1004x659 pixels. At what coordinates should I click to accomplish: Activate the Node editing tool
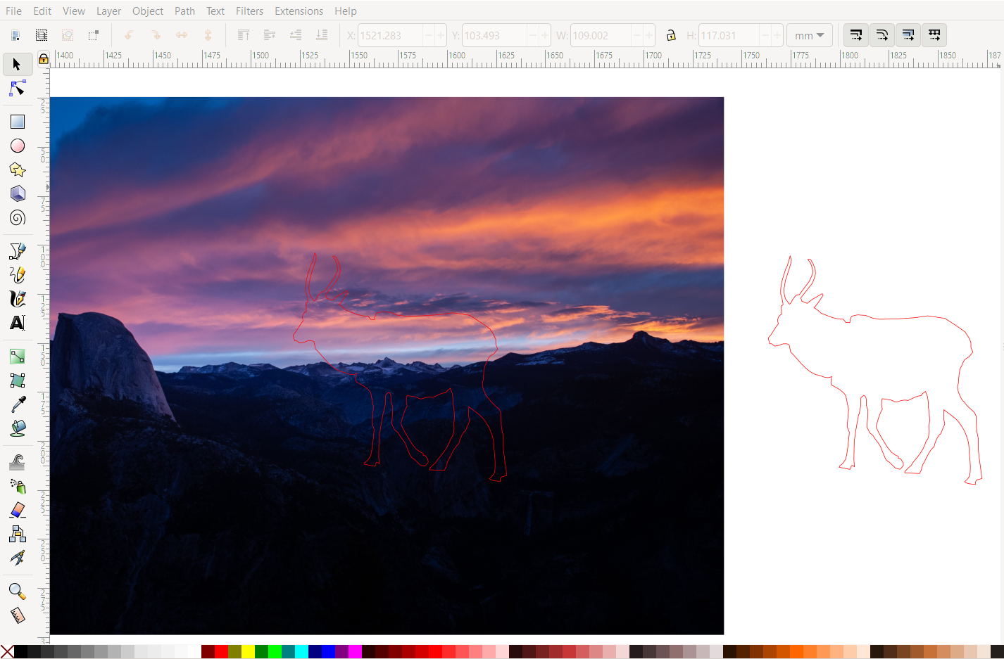tap(17, 89)
